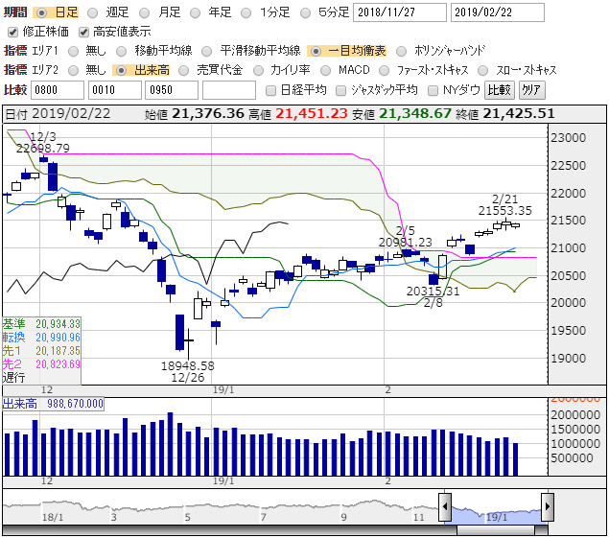Click the 出来高 988,670,000 volume label
Viewport: 609px width, 538px height.
click(53, 404)
